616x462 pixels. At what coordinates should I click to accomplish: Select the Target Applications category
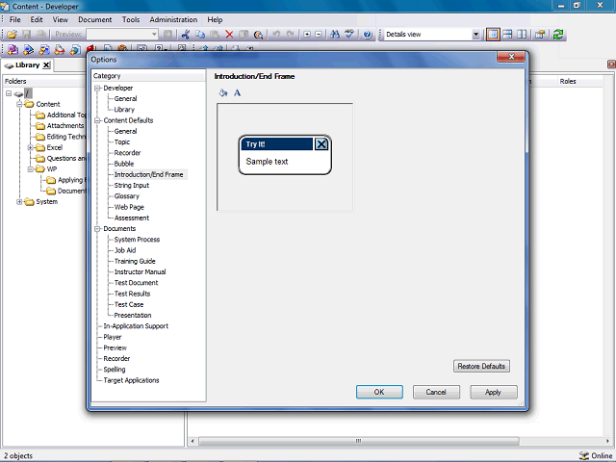click(x=131, y=380)
